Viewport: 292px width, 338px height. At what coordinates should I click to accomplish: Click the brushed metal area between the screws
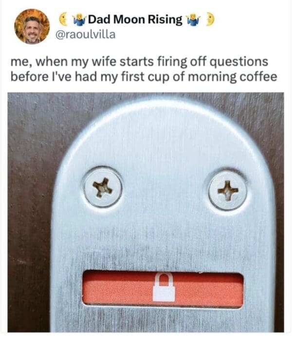point(165,189)
